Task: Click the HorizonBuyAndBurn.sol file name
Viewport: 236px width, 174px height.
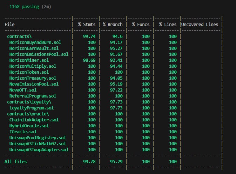Action: pos(35,42)
